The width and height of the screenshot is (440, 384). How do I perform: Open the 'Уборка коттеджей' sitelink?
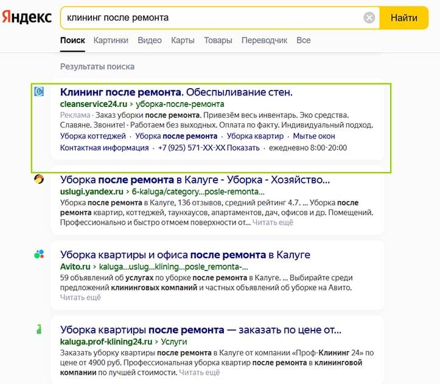(93, 136)
